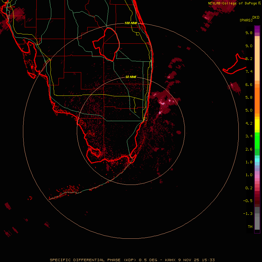Click the 15:33 timestamp
This screenshot has height=262, width=262.
208,260
